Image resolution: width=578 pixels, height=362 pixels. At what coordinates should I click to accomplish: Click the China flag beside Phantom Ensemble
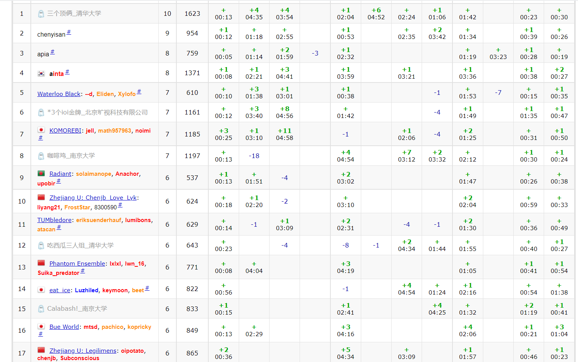tap(41, 263)
